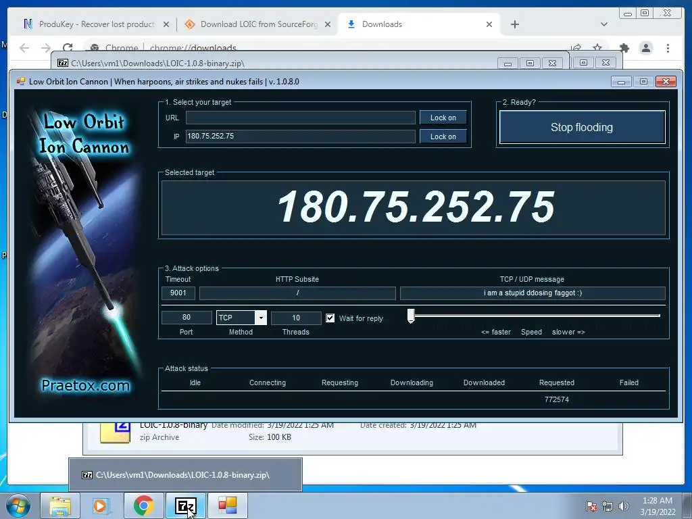This screenshot has width=692, height=519.
Task: Click the Speed slider handle
Action: click(411, 316)
